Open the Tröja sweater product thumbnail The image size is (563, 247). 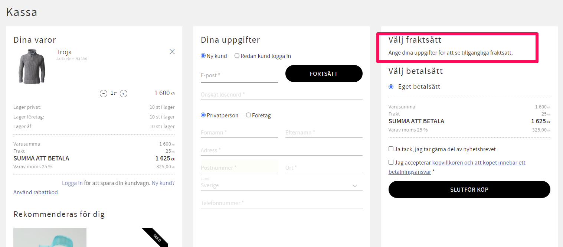(x=32, y=67)
